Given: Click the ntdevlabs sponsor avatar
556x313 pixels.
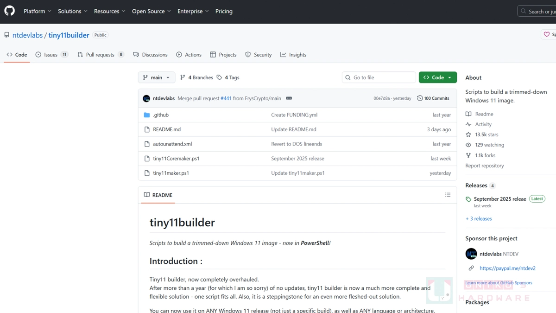Looking at the screenshot, I should [471, 254].
